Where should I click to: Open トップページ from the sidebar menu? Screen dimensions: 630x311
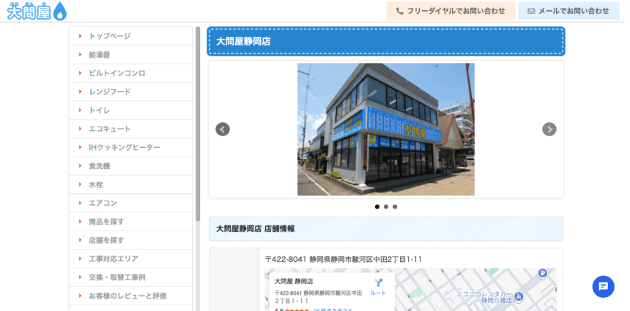(109, 36)
